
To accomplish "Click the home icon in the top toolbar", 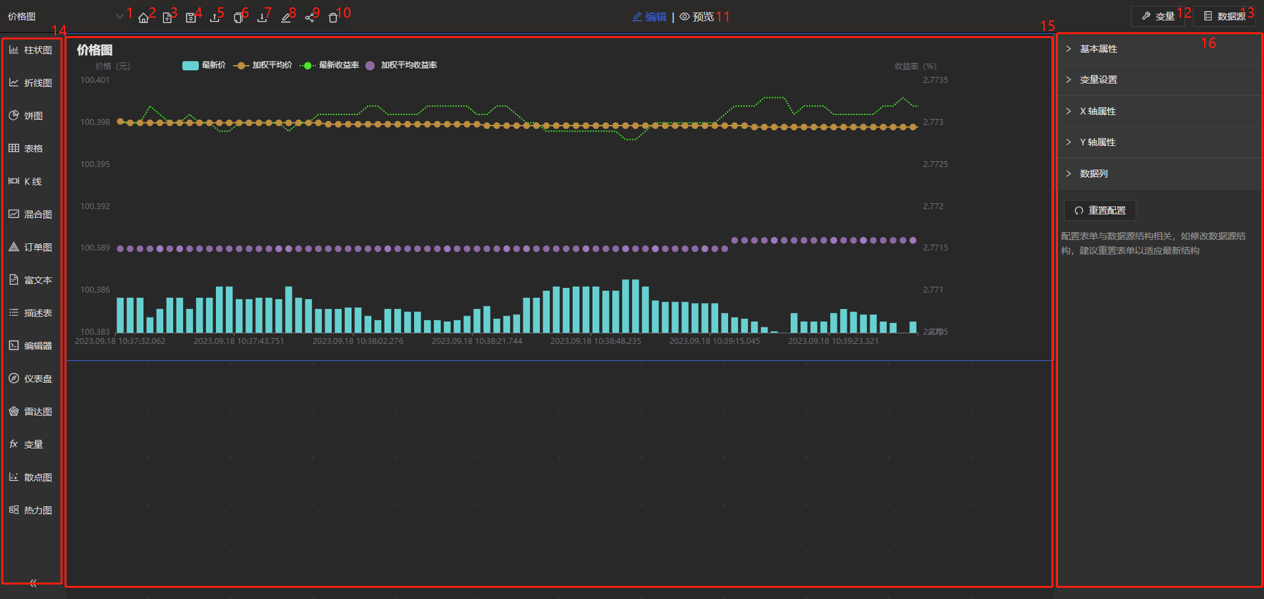I will pyautogui.click(x=143, y=18).
